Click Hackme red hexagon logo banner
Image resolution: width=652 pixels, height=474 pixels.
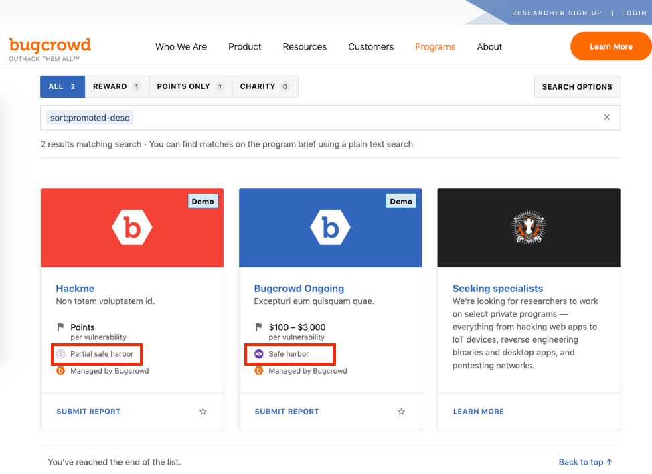[133, 228]
